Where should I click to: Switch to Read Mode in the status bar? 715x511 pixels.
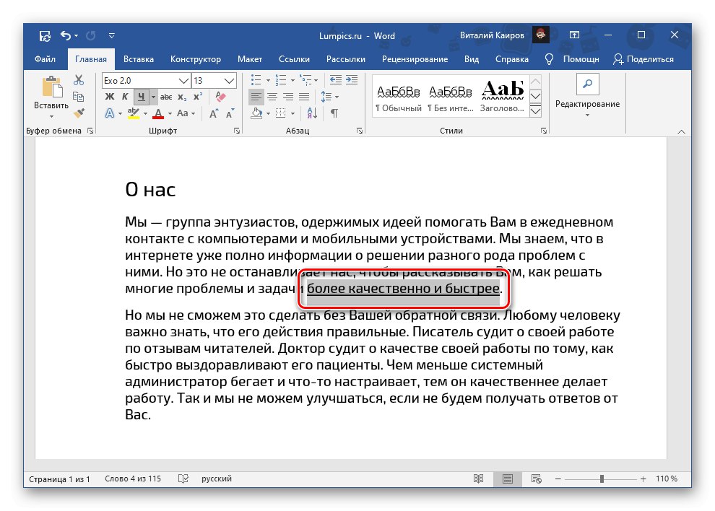479,479
